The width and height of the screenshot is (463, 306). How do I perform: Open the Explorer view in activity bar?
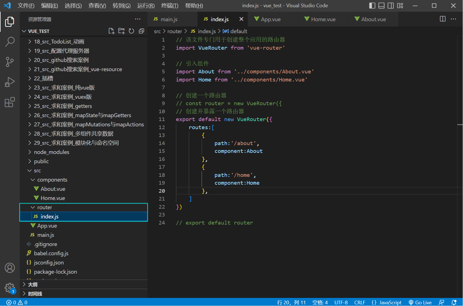pyautogui.click(x=10, y=22)
